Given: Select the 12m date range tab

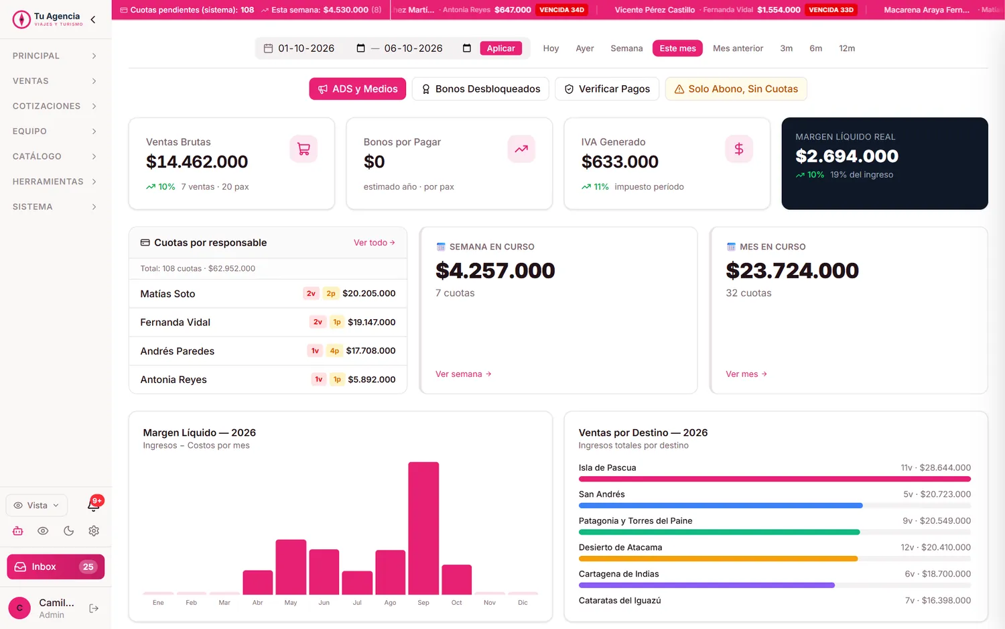Looking at the screenshot, I should (847, 48).
